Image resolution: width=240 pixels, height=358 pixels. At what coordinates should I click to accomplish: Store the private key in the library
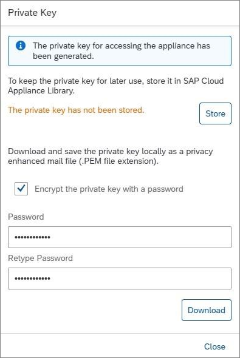[215, 113]
